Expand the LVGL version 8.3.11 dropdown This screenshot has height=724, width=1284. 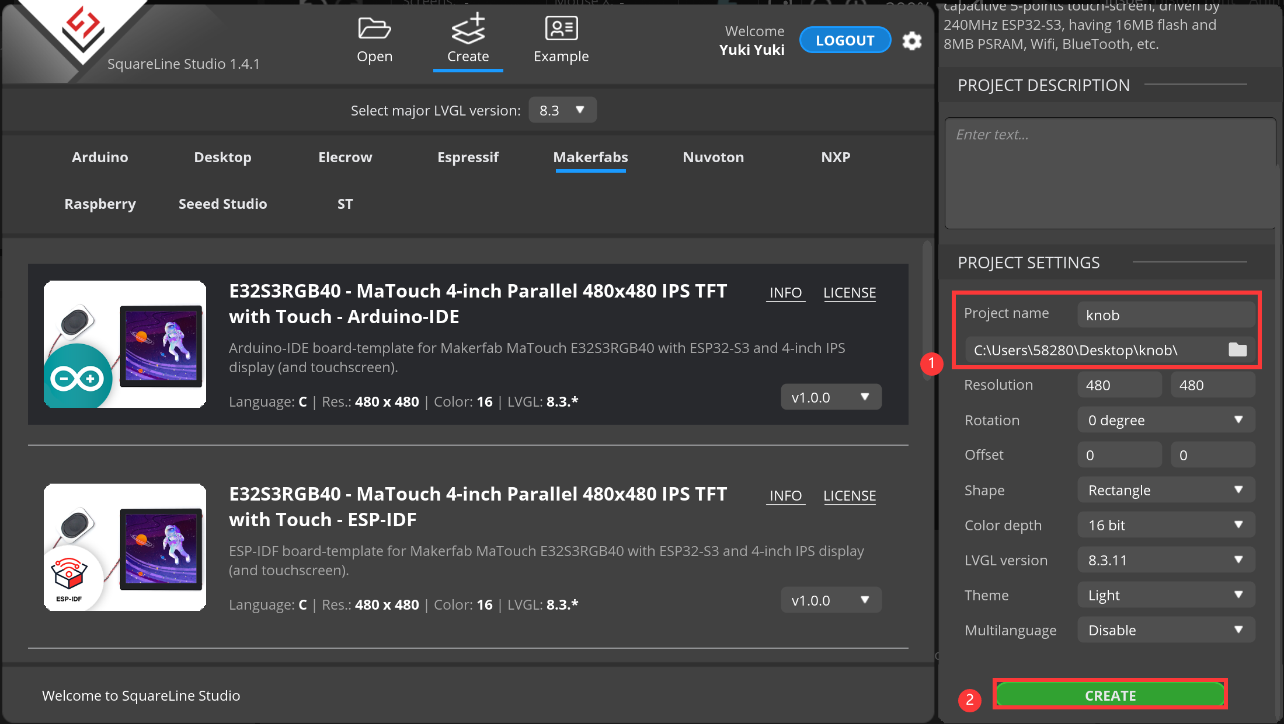pyautogui.click(x=1166, y=559)
